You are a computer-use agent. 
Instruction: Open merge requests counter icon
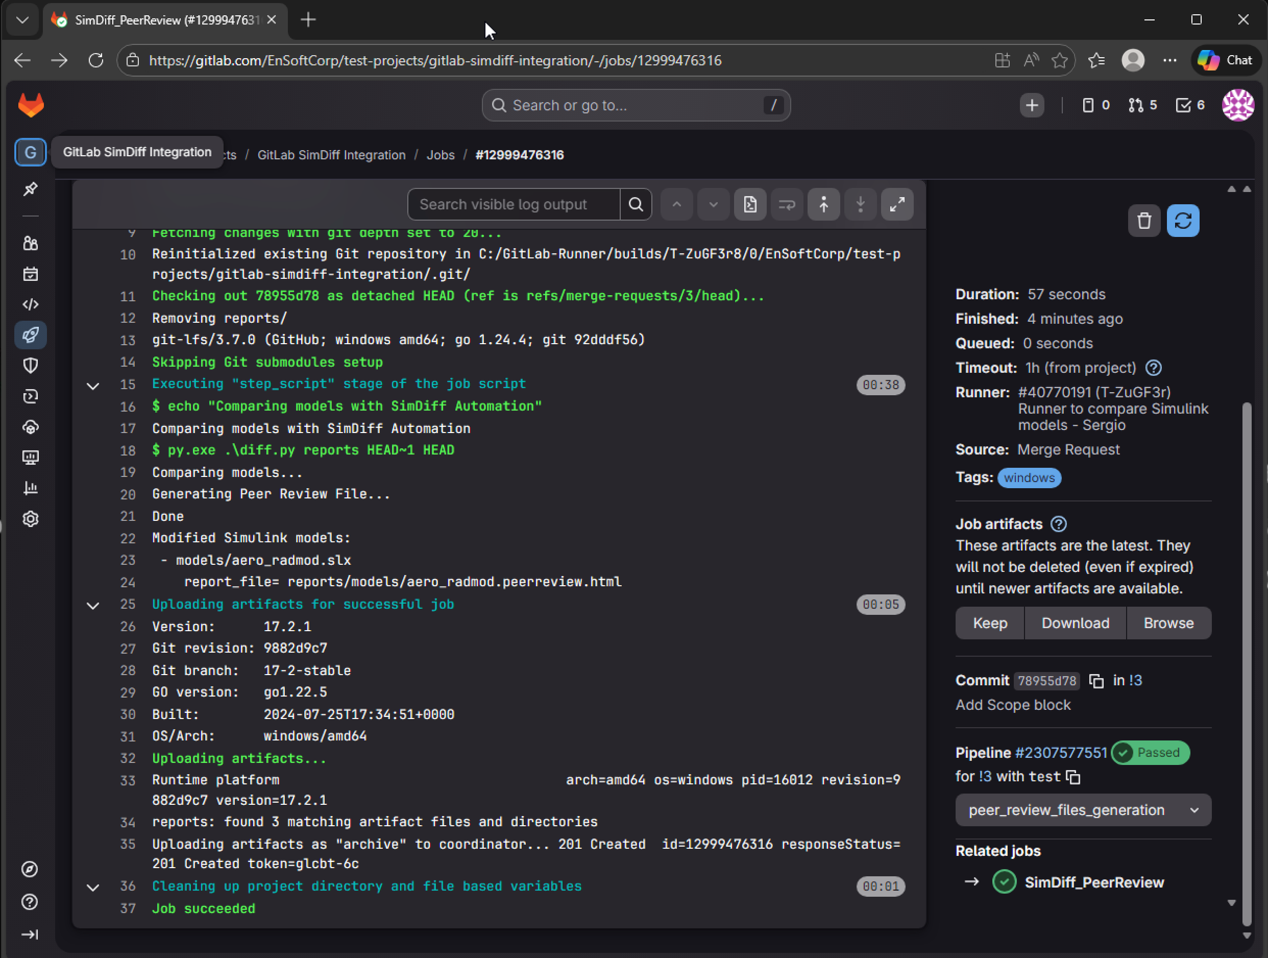(x=1142, y=106)
